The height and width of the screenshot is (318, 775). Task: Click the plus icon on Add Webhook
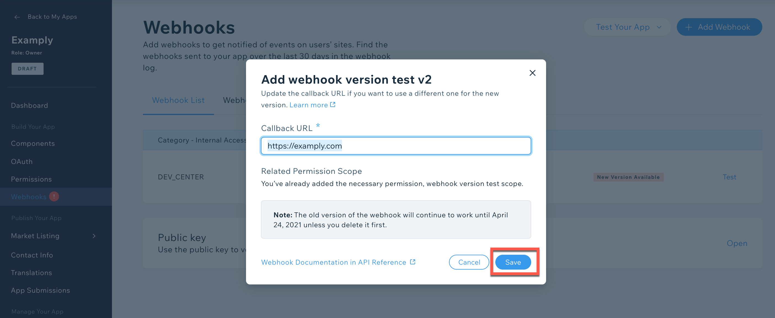[689, 27]
